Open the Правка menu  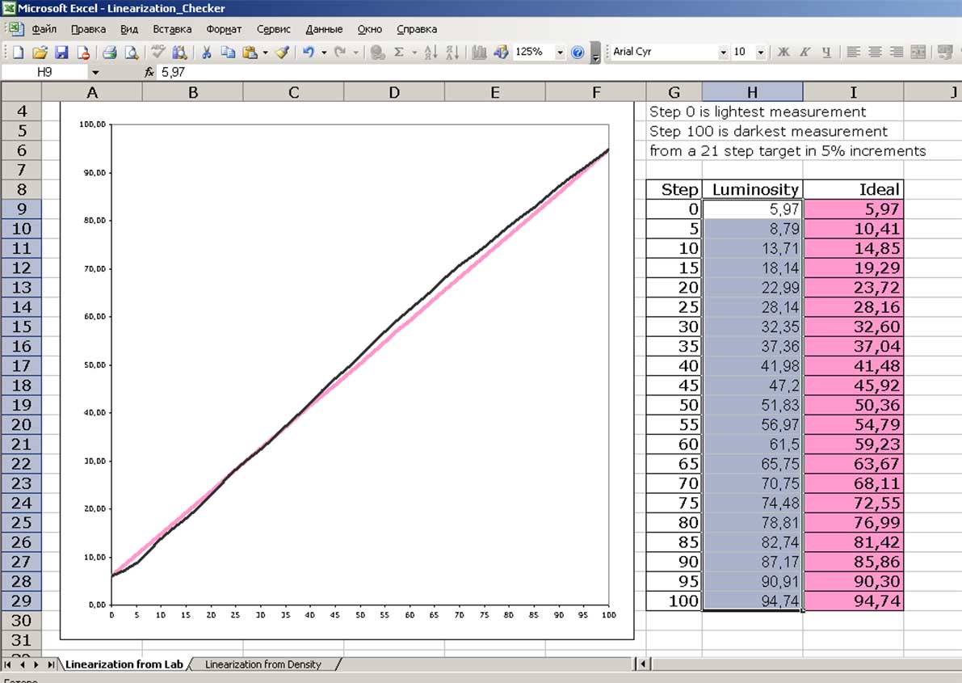(88, 29)
